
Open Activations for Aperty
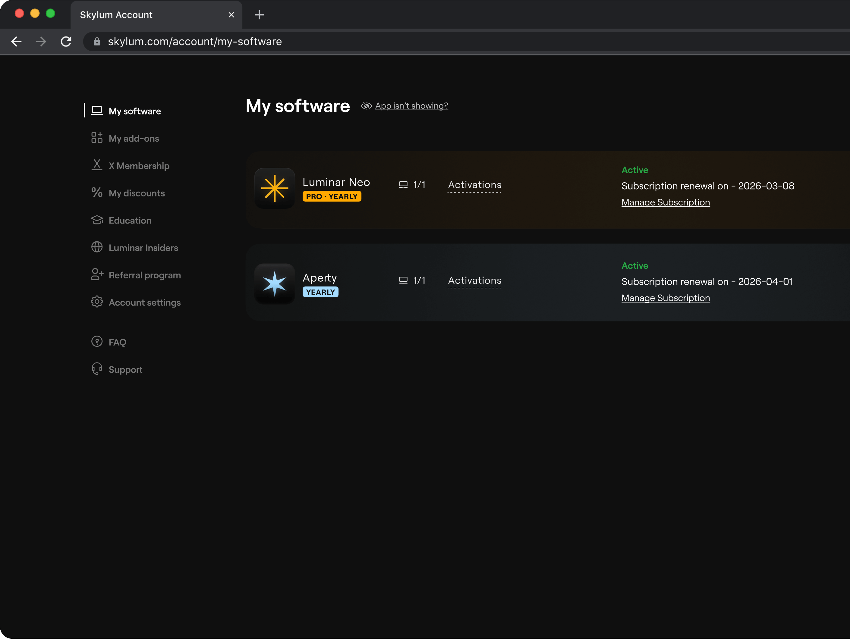(x=474, y=281)
